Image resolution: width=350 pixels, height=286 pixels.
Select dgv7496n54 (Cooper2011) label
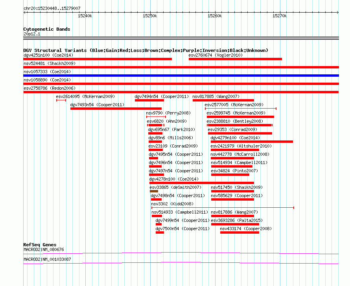[176, 162]
